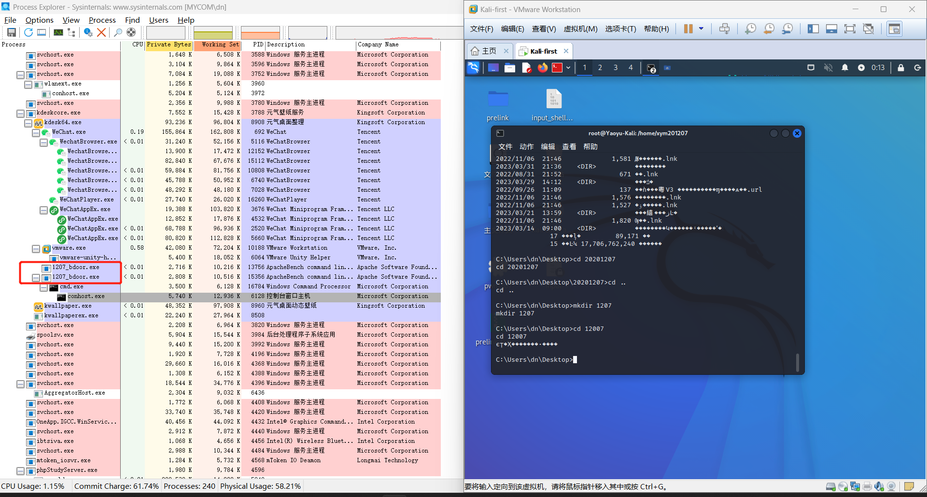Click the terminal window scrollbar
The width and height of the screenshot is (927, 497).
coord(797,362)
